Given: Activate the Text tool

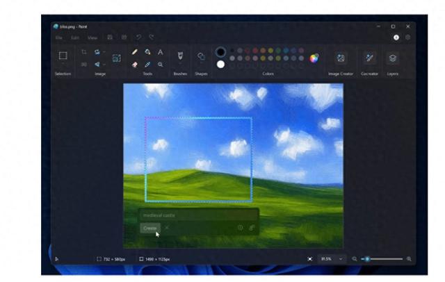Looking at the screenshot, I should tap(160, 52).
